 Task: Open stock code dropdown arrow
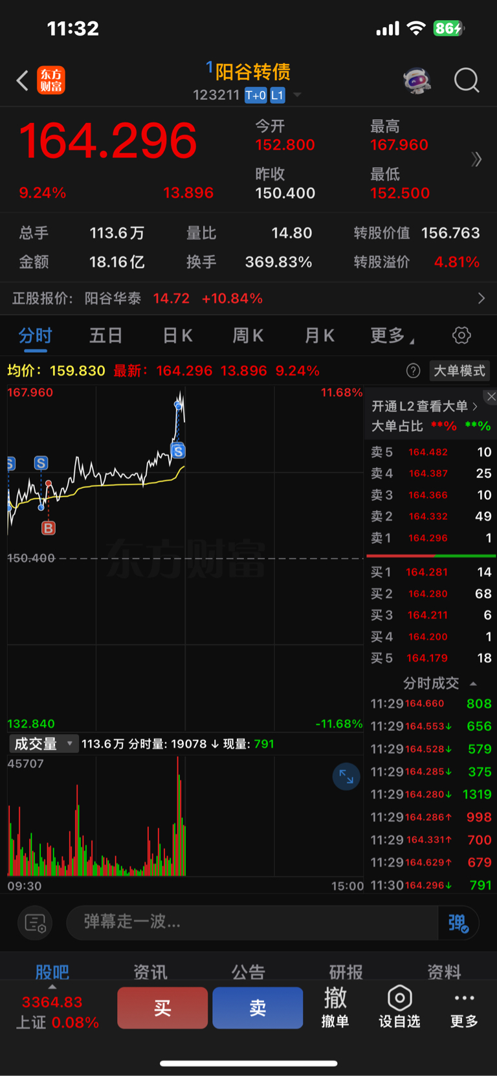(x=297, y=95)
